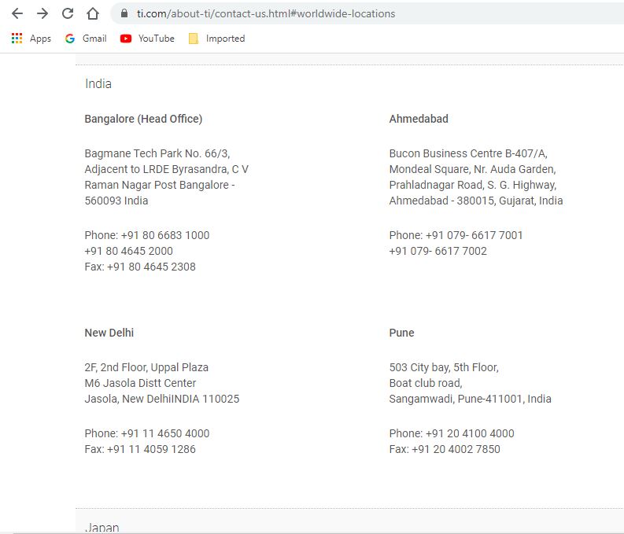The image size is (624, 534).
Task: Go back with the browser back arrow
Action: pos(17,13)
